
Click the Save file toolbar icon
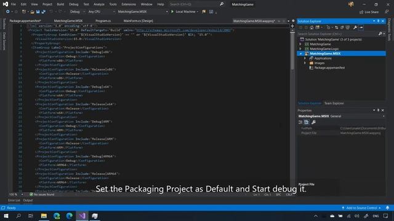[38, 12]
